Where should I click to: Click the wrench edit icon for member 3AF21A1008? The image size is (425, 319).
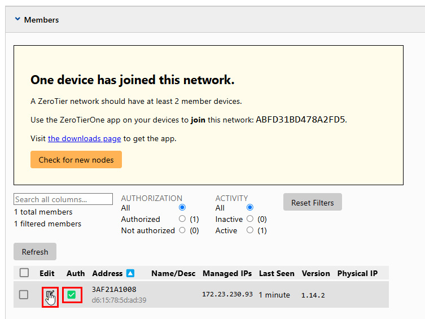point(50,295)
